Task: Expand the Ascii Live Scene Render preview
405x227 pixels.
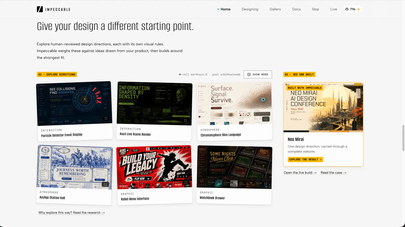Action: click(185, 120)
